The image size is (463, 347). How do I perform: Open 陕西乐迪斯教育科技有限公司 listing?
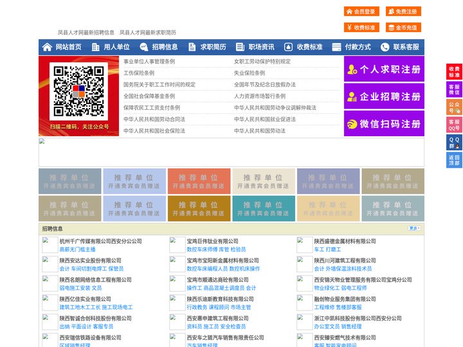pyautogui.click(x=221, y=299)
